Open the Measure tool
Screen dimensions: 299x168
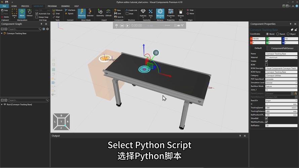click(58, 10)
